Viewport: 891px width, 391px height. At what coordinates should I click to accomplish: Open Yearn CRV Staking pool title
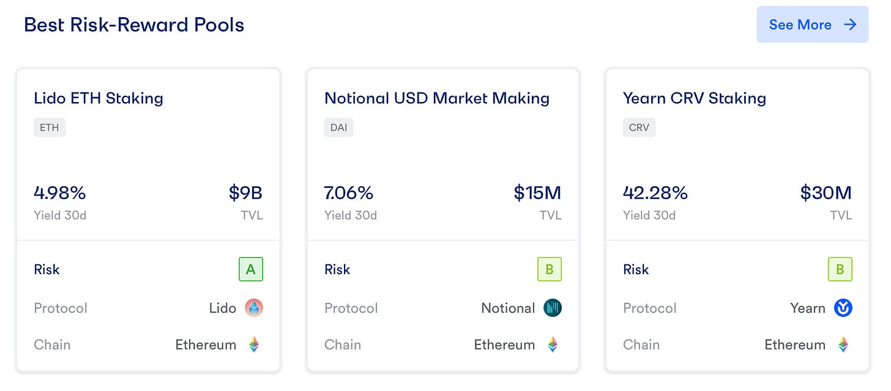tap(695, 98)
